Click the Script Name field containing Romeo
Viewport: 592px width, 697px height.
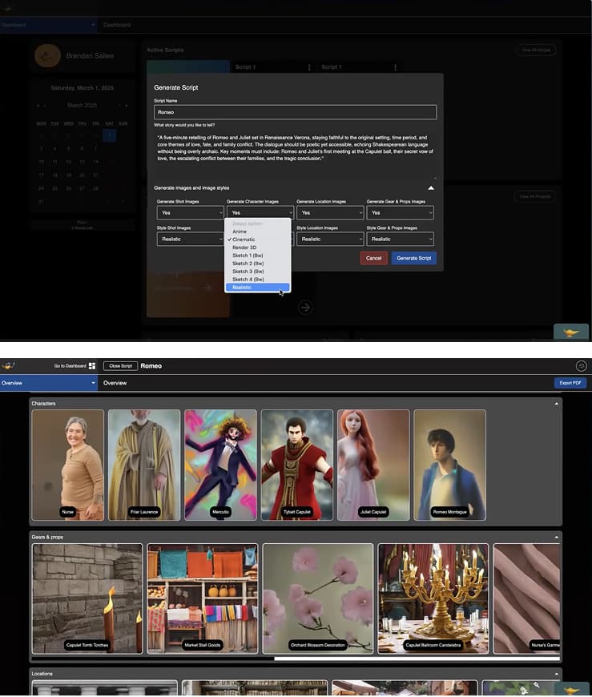(295, 112)
